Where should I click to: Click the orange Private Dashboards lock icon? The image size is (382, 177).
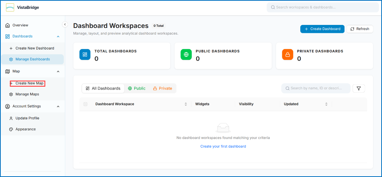(x=288, y=54)
